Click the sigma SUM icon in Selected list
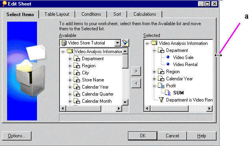This screenshot has width=250, height=146. (168, 92)
